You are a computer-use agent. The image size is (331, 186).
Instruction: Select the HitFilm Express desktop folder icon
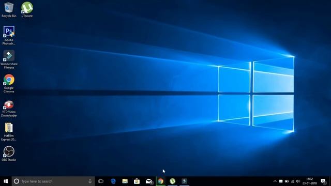coord(9,132)
